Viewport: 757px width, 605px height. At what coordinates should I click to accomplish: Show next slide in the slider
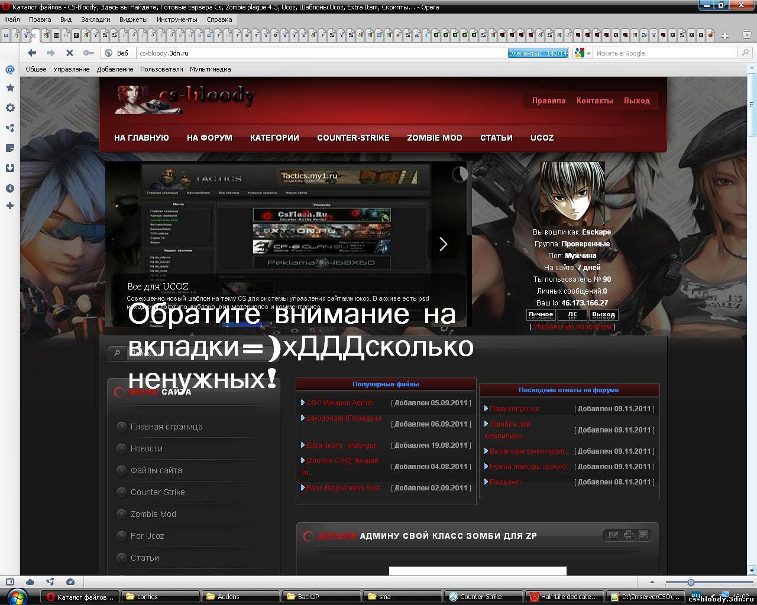[x=443, y=244]
